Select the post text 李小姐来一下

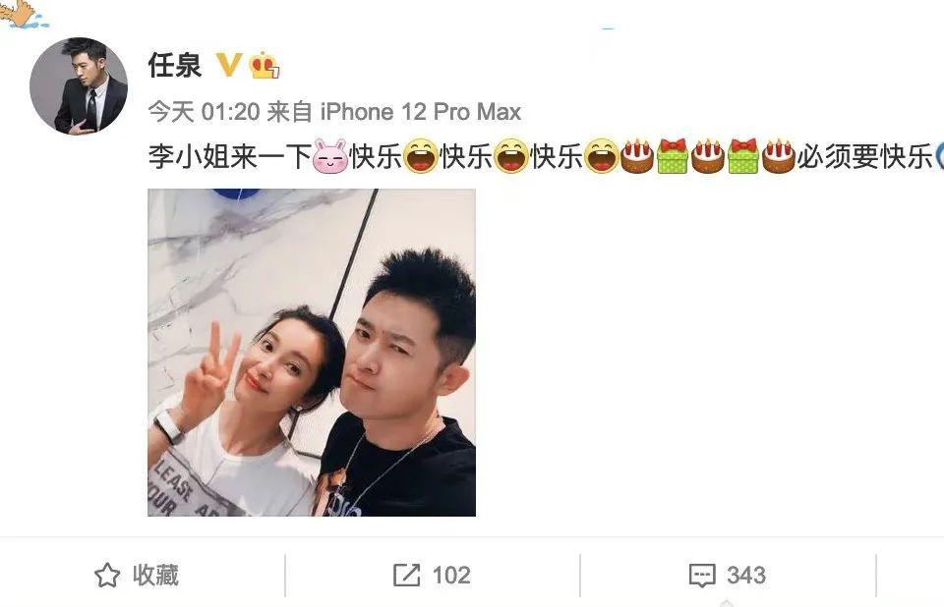point(230,157)
